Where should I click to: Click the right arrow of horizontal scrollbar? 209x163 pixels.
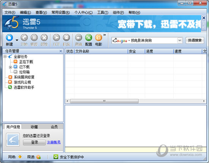pyautogui.click(x=204, y=101)
